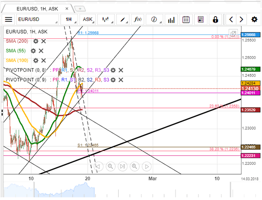The image size is (262, 200).
Task: Expand the candlestick chart type dropdown
Action: 105,19
